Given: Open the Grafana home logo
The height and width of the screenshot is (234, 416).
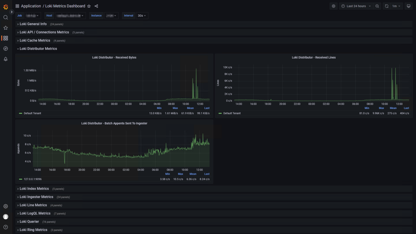Looking at the screenshot, I should pyautogui.click(x=5, y=7).
